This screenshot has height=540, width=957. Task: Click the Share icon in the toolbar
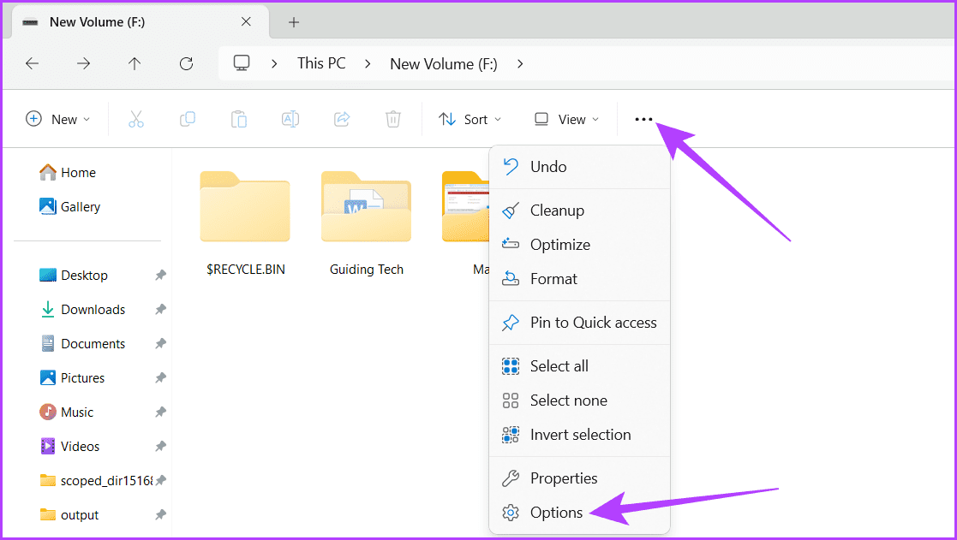(341, 119)
